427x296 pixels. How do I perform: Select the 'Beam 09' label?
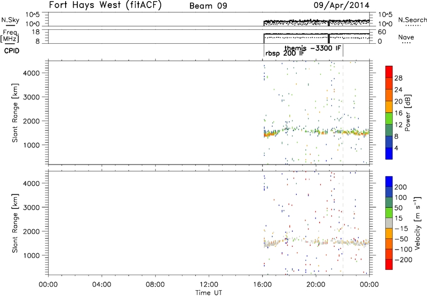(208, 6)
